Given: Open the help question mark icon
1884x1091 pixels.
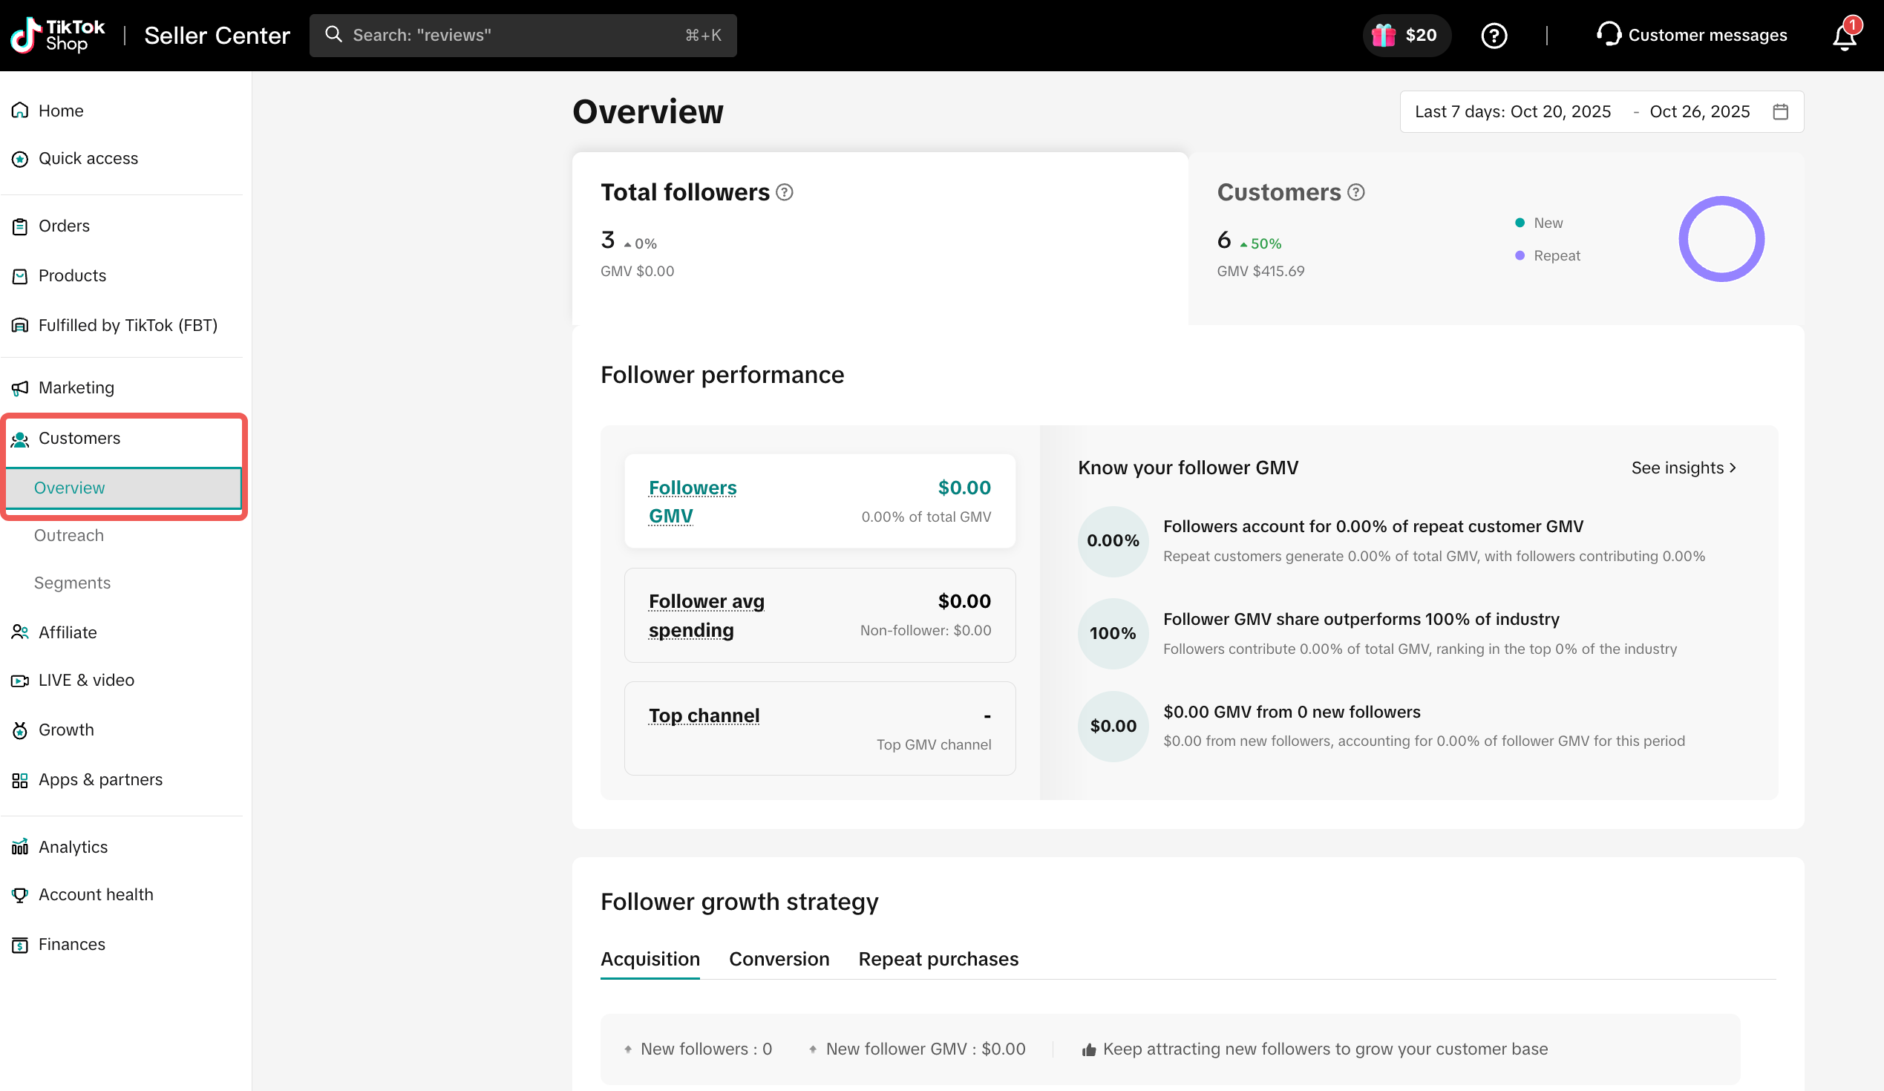Looking at the screenshot, I should coord(1494,35).
